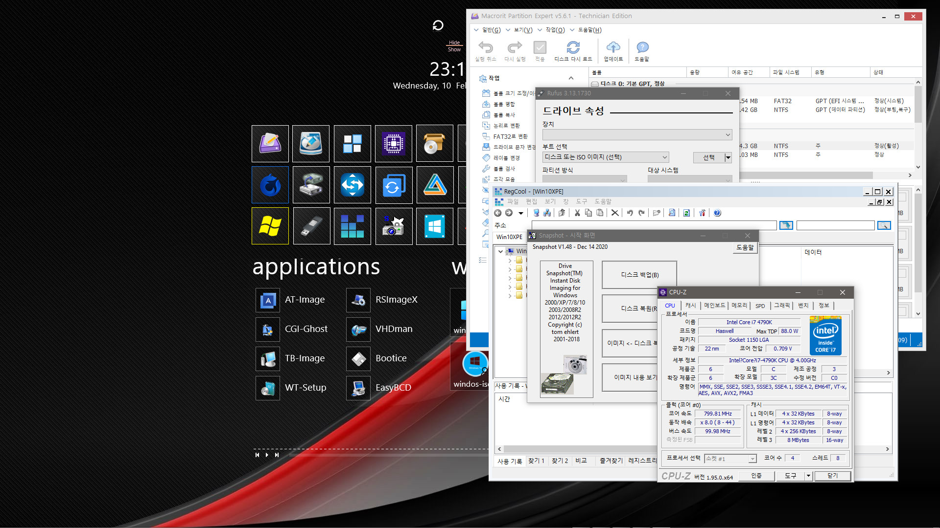The height and width of the screenshot is (528, 940).
Task: Switch to the SPD tab in CPU-Z
Action: [760, 306]
